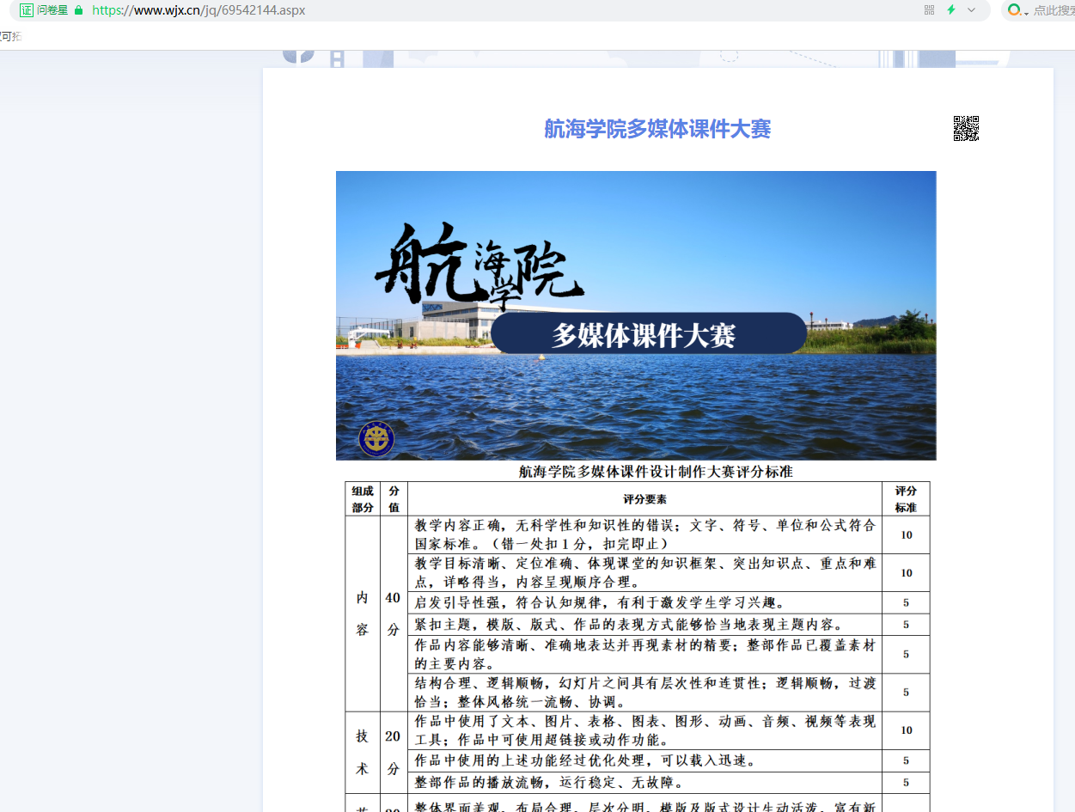Click the "技术" section row cell

pyautogui.click(x=363, y=753)
